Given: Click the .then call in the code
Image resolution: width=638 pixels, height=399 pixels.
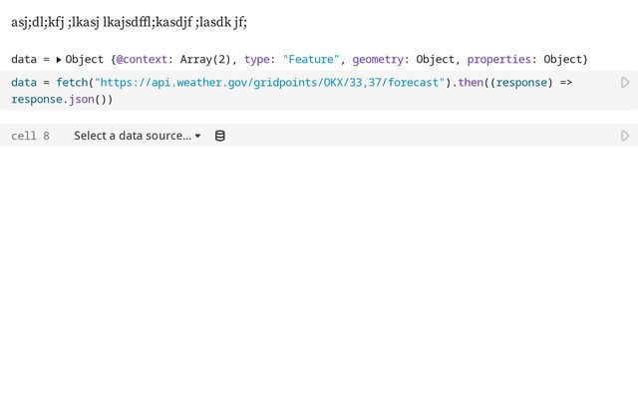Looking at the screenshot, I should pos(470,83).
